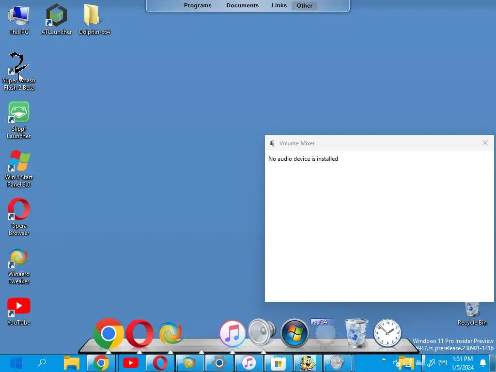Open notifications bell in the tray
This screenshot has height=372, width=496.
pos(483,363)
